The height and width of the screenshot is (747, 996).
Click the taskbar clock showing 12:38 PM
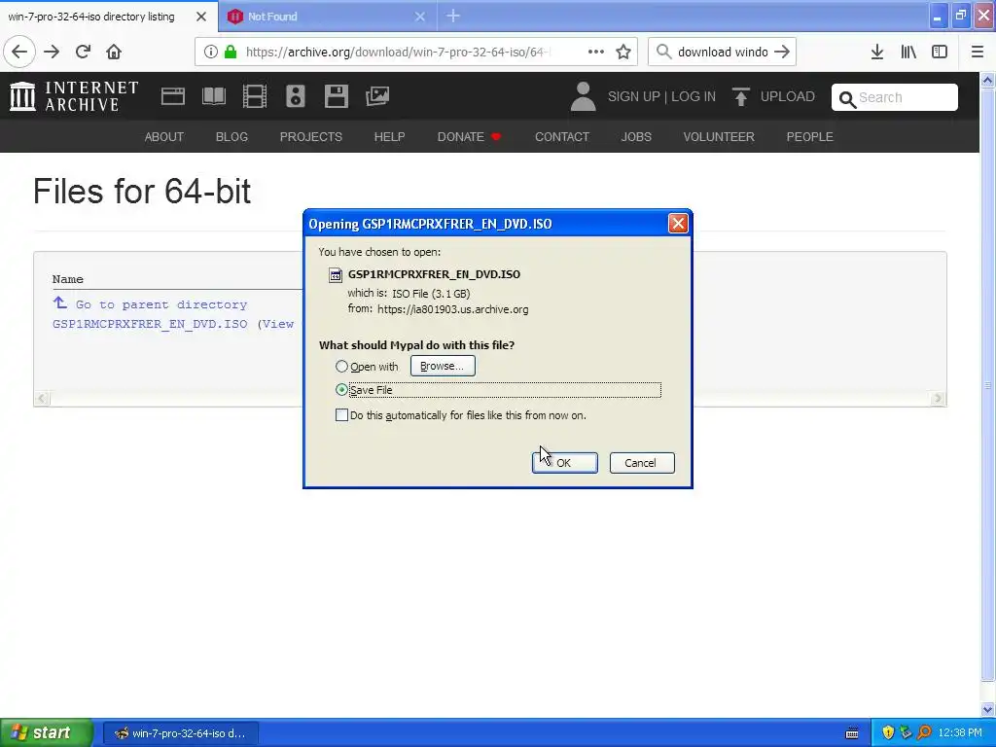click(x=960, y=733)
